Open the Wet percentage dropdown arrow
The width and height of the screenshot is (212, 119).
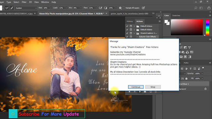[51, 8]
